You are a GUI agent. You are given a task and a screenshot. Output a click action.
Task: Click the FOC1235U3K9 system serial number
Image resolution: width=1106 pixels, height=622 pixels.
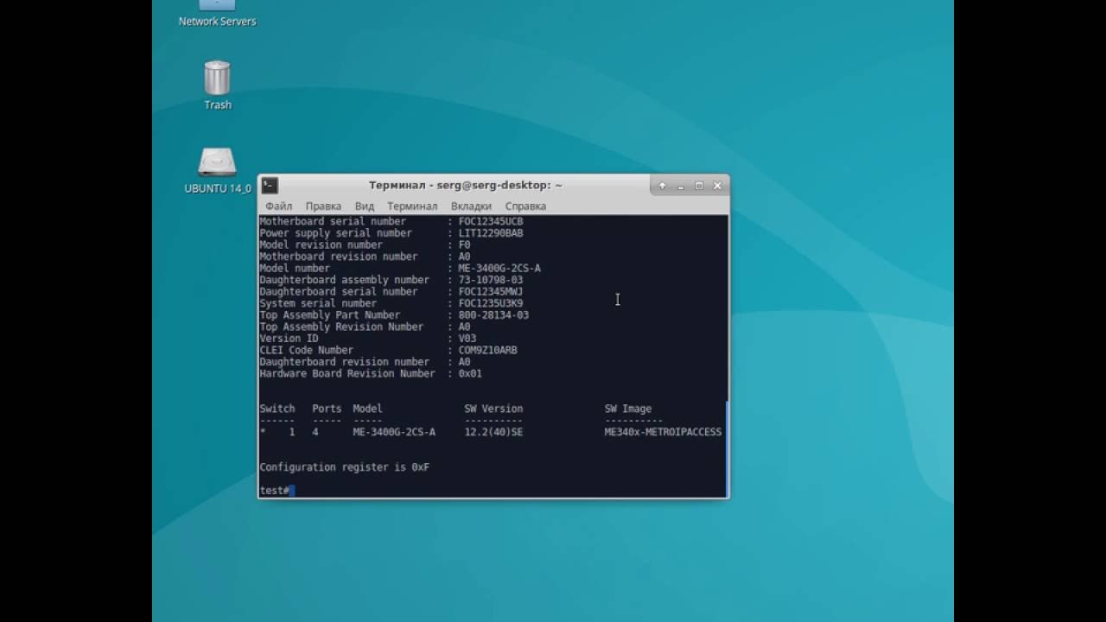[x=491, y=303]
